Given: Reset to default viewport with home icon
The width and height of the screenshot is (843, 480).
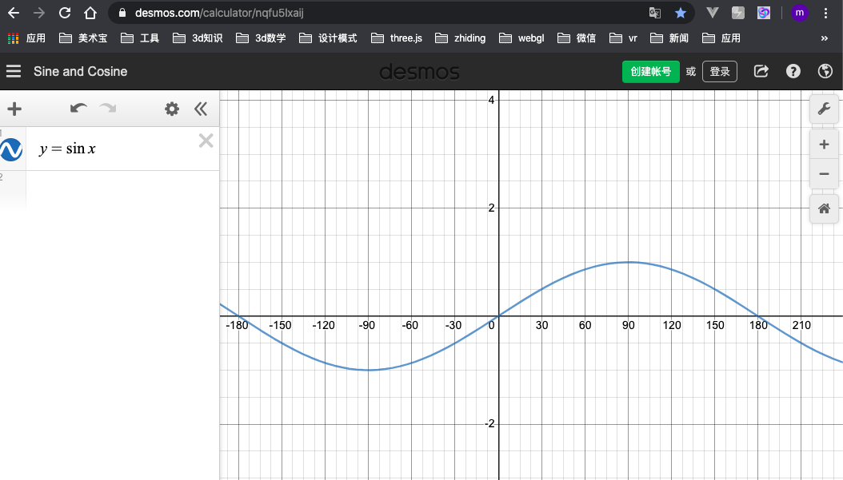Looking at the screenshot, I should click(x=824, y=208).
